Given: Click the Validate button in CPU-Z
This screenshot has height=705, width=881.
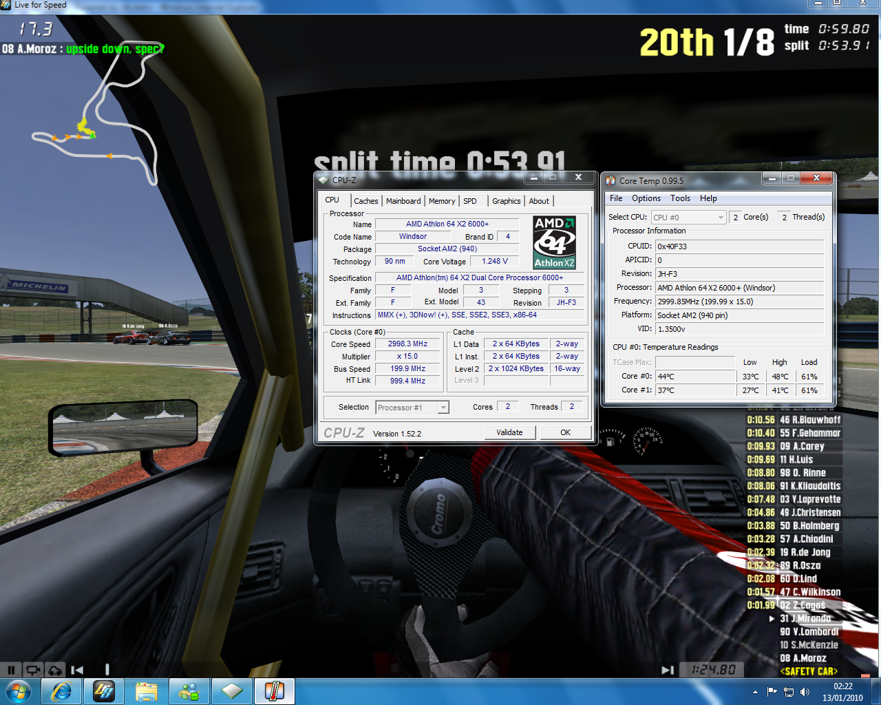Looking at the screenshot, I should point(509,432).
